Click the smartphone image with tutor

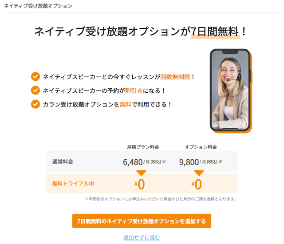point(231,91)
